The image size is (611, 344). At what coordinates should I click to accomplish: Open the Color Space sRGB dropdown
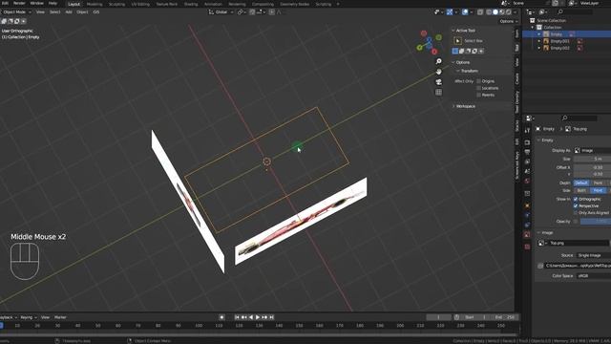tap(594, 276)
